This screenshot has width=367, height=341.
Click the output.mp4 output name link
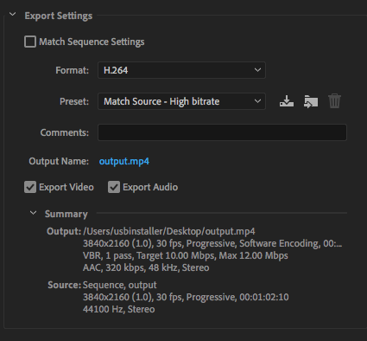(x=124, y=161)
